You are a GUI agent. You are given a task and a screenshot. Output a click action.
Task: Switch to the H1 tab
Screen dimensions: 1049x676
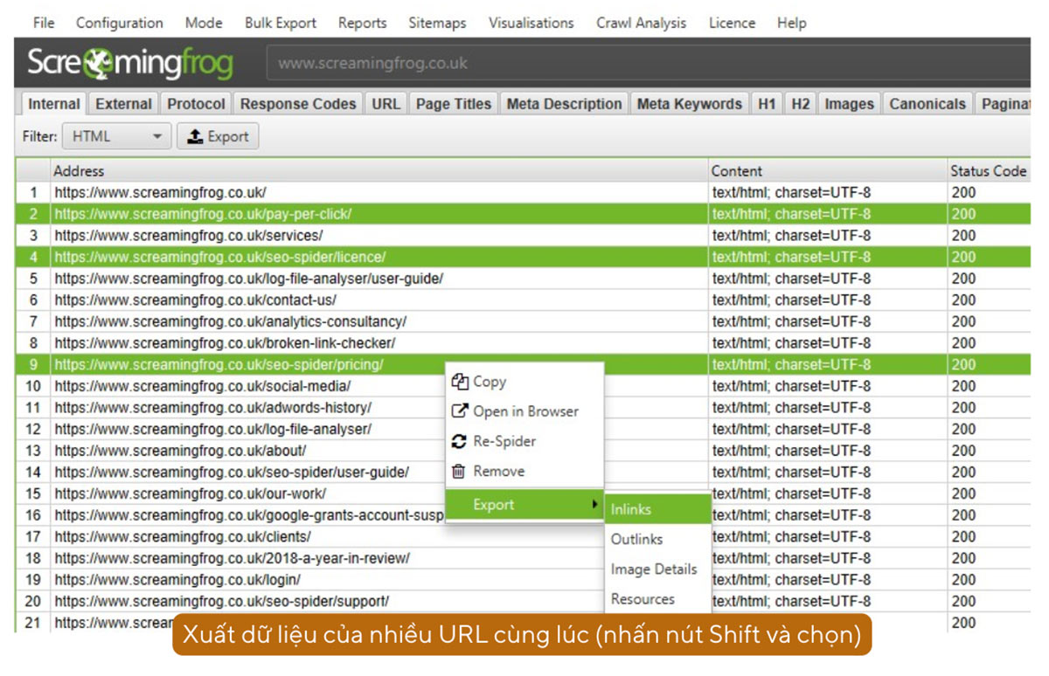[767, 104]
